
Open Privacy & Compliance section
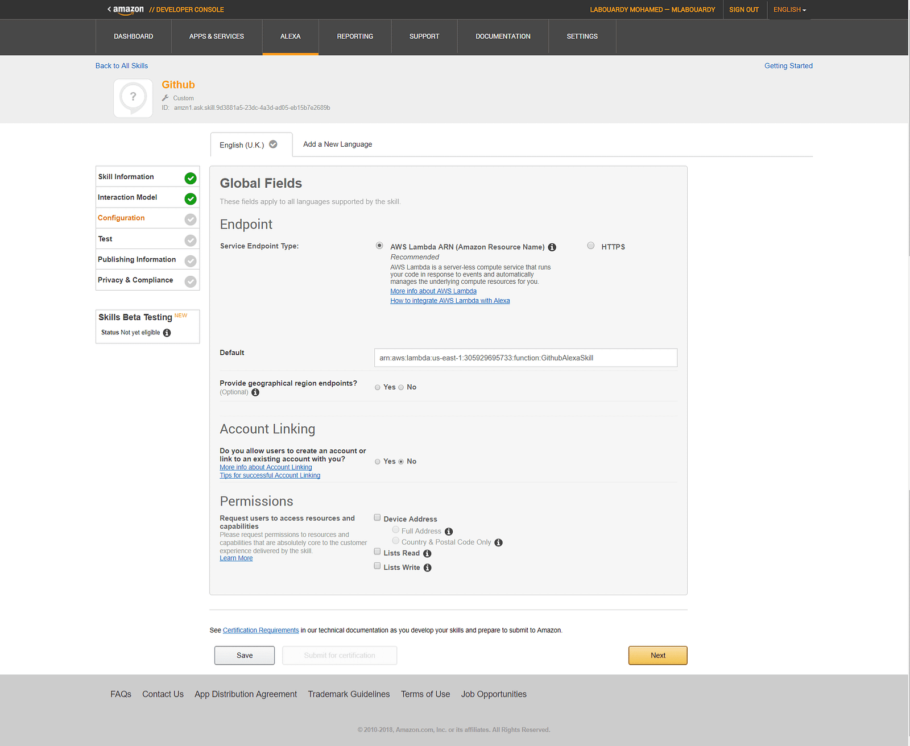click(x=148, y=280)
